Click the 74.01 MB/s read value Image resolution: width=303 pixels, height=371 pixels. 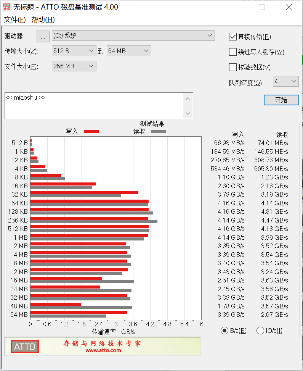coord(273,143)
